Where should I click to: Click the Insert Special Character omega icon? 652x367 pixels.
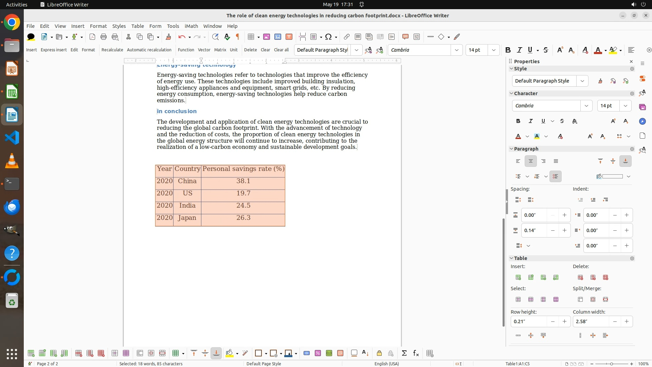click(x=328, y=37)
